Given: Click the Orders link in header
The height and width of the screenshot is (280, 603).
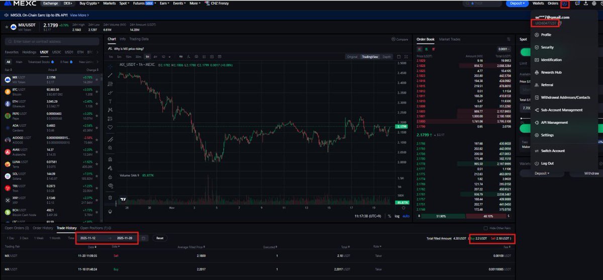Looking at the screenshot, I should [553, 3].
